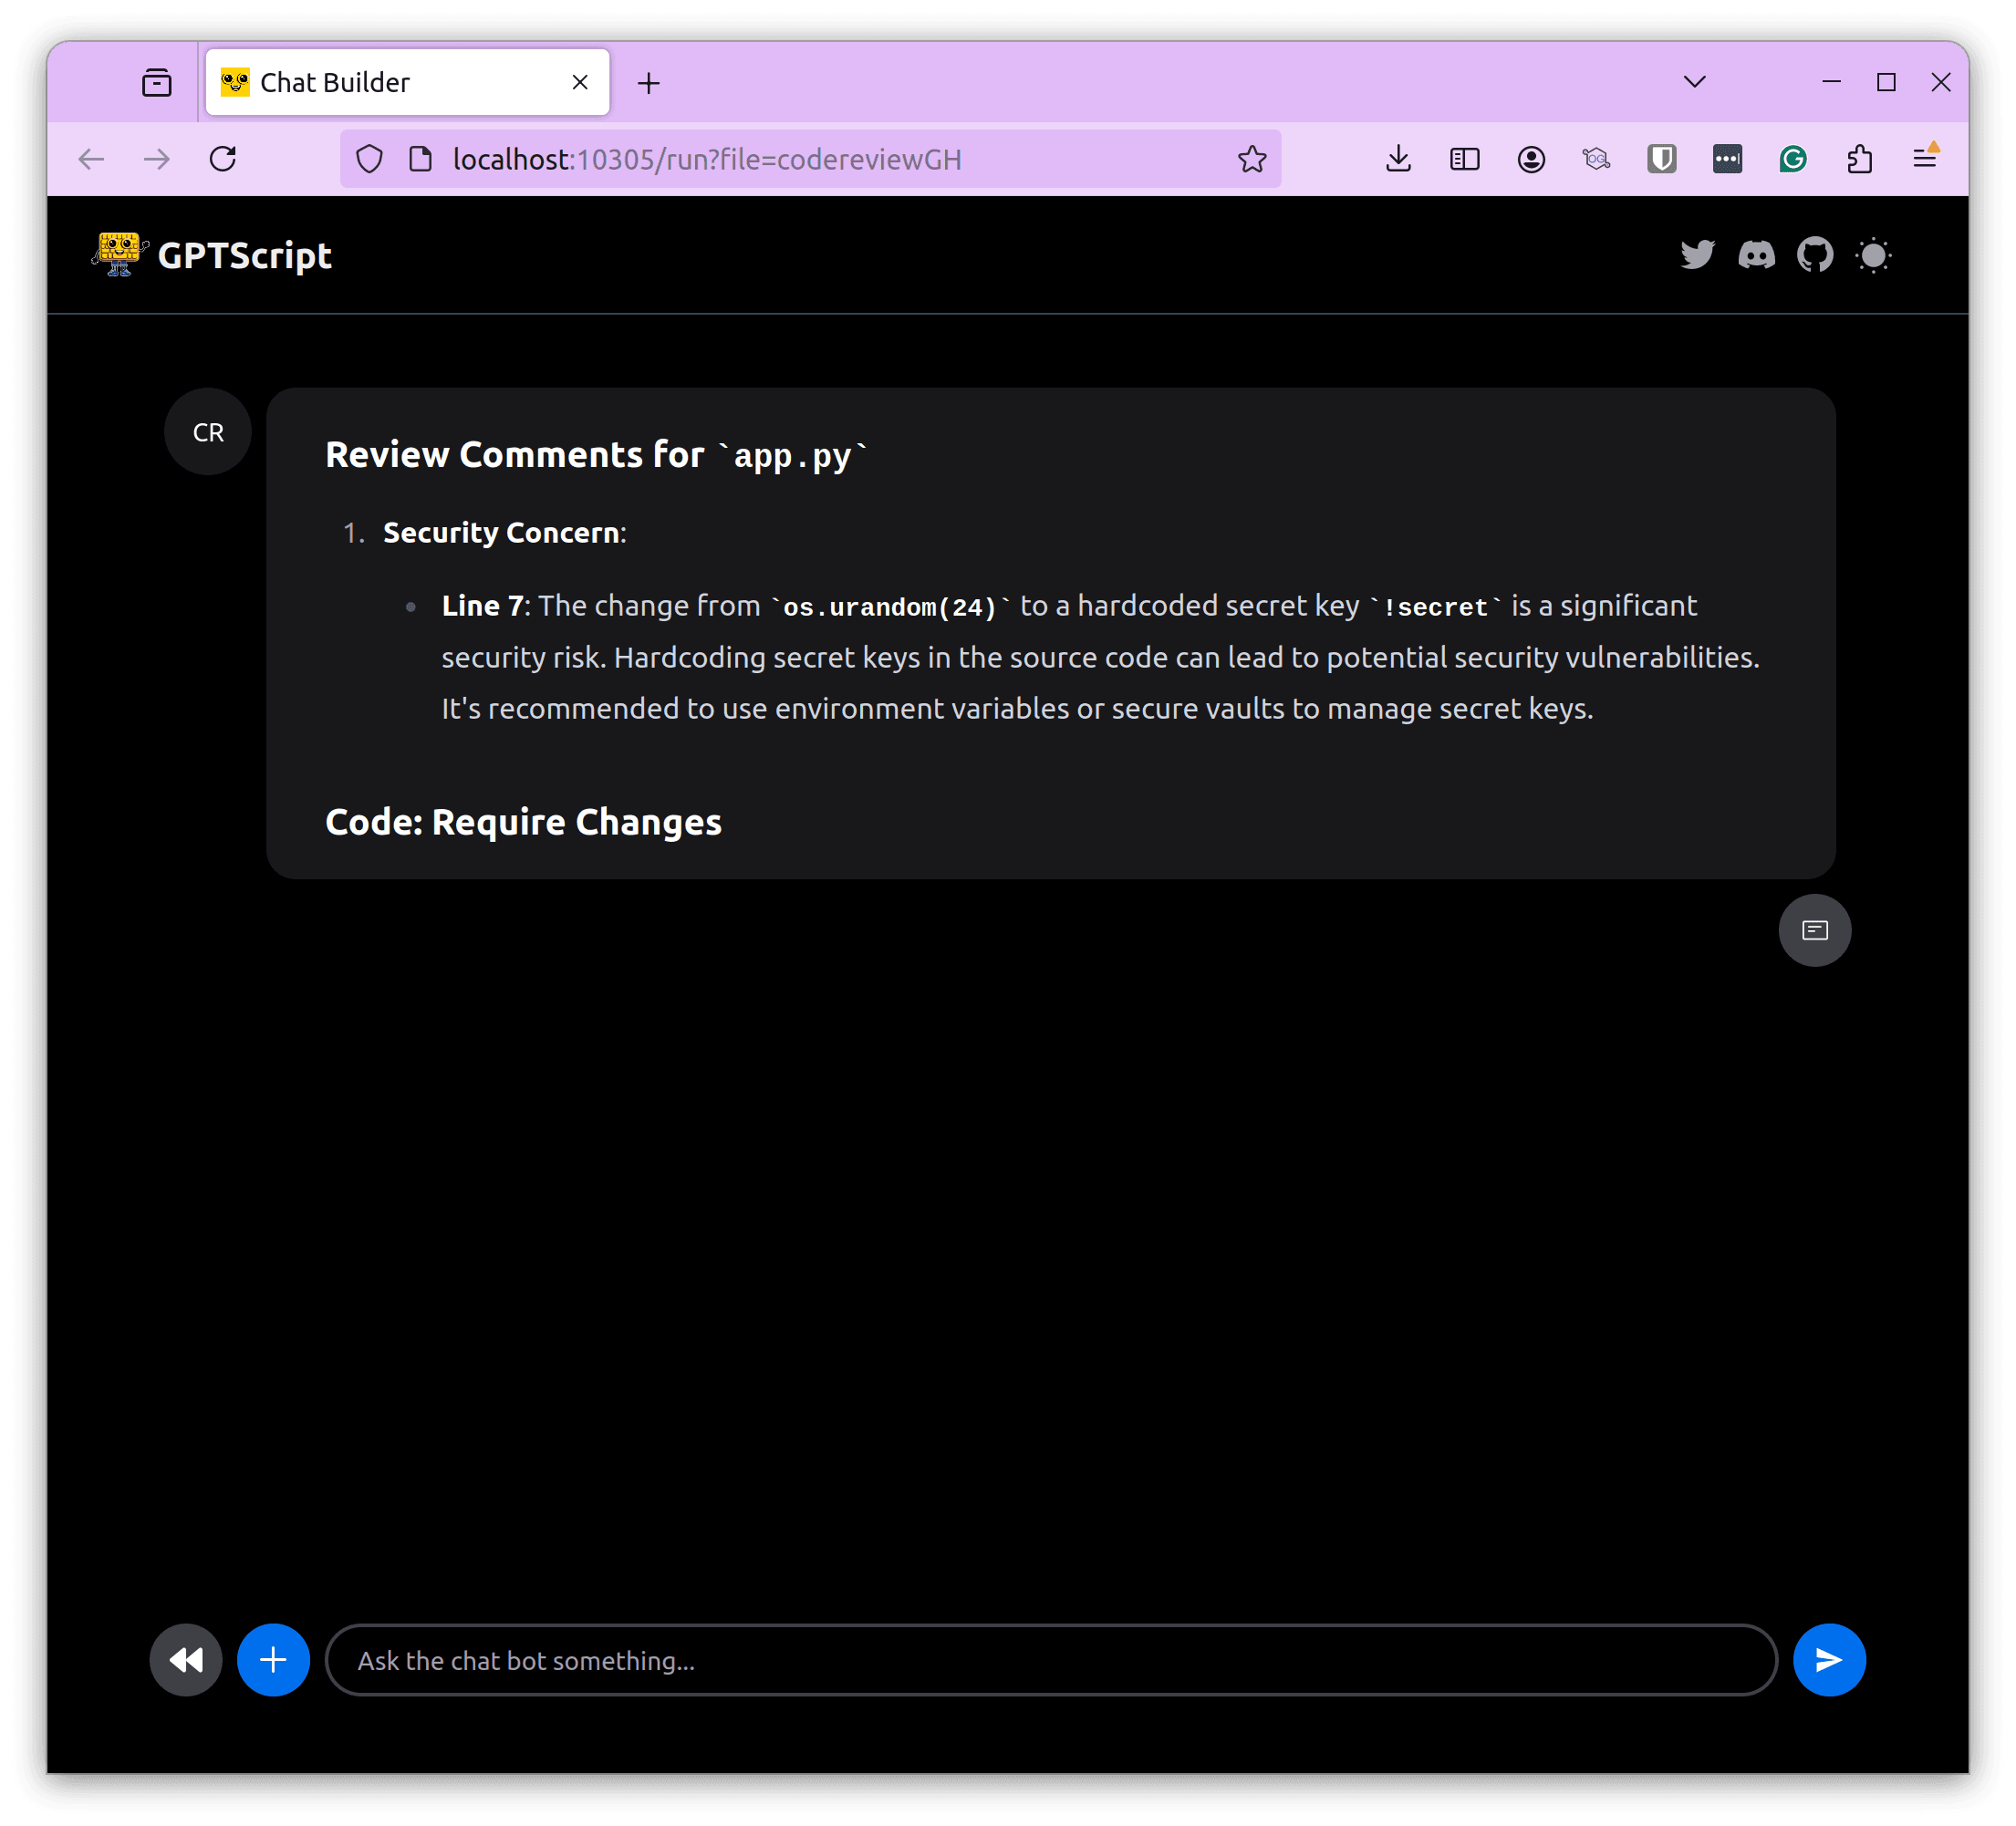Maximize the browser window
The image size is (2016, 1826).
coord(1886,82)
